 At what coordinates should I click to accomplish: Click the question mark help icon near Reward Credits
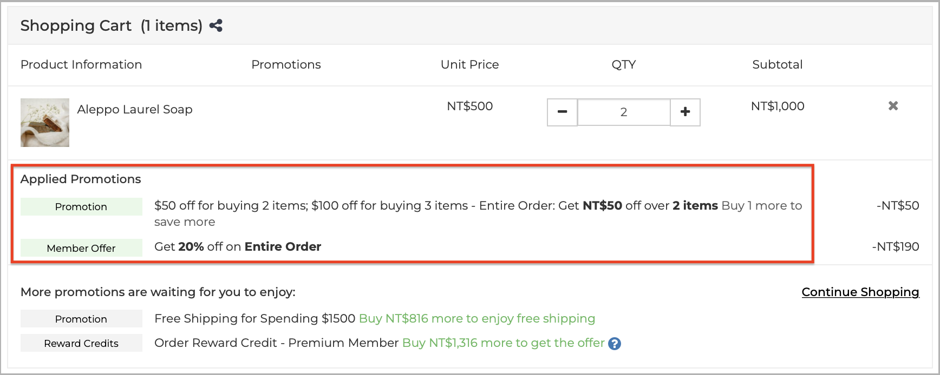pyautogui.click(x=615, y=343)
